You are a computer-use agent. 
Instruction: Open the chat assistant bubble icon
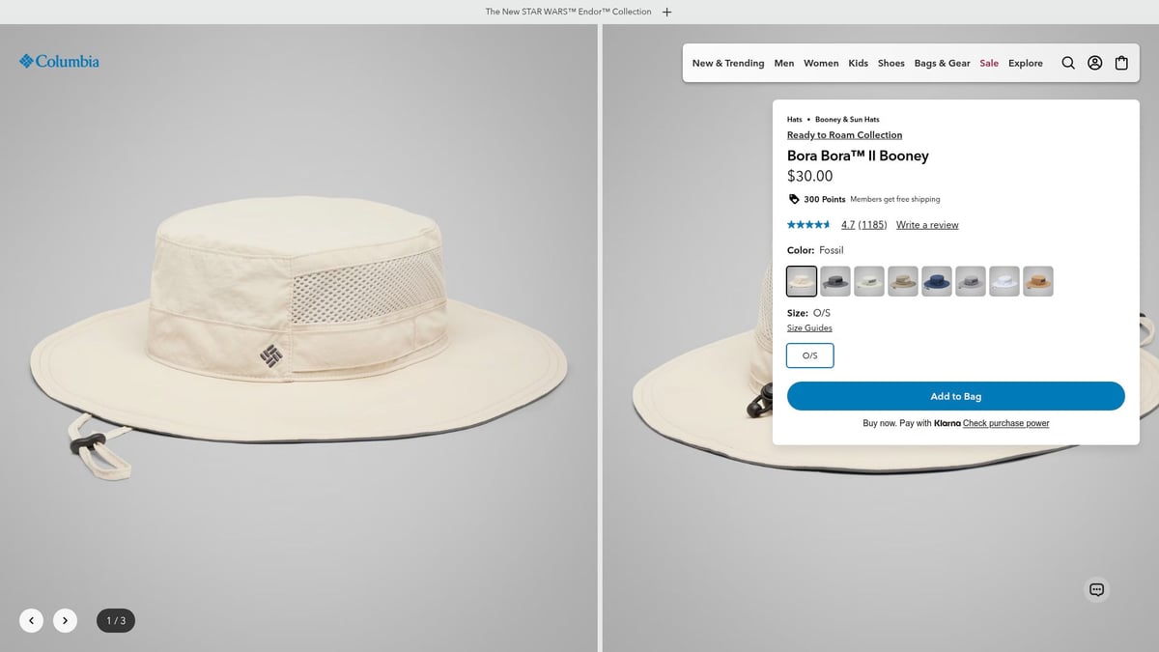point(1096,589)
